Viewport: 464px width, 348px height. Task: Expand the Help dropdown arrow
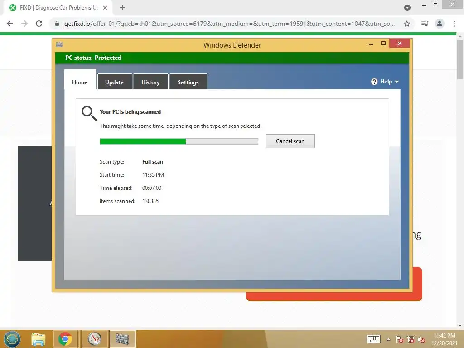click(x=397, y=82)
